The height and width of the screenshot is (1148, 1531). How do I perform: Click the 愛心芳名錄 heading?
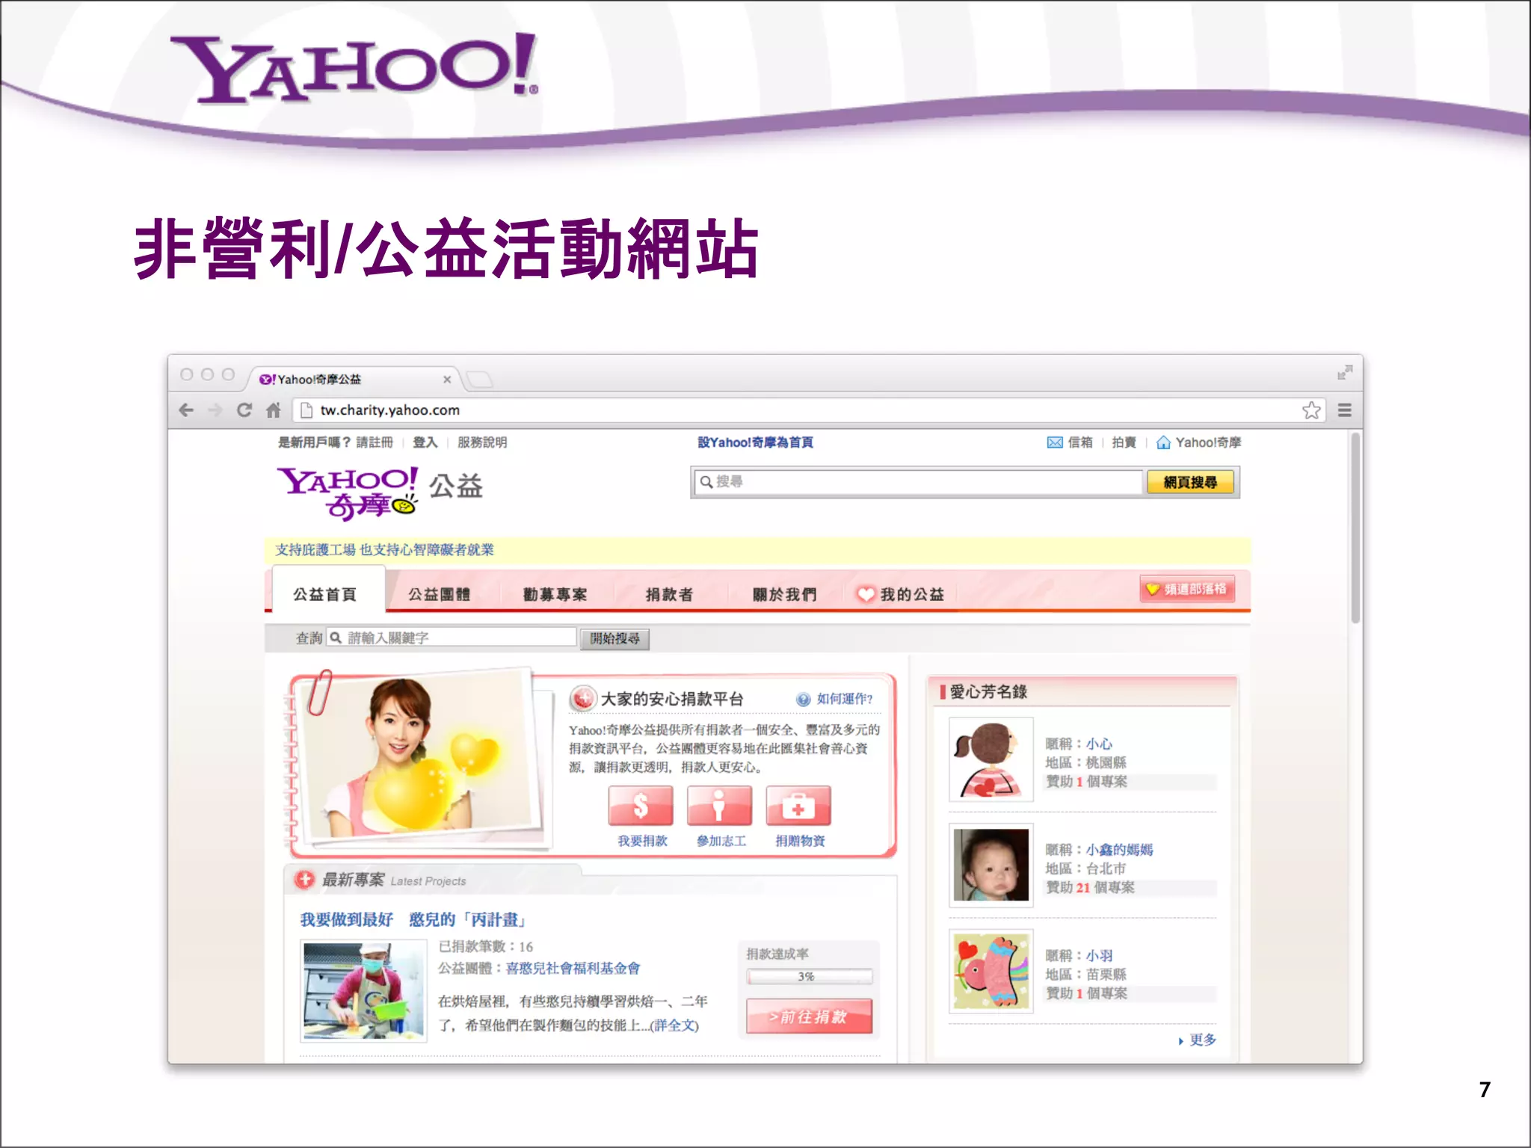[x=988, y=692]
